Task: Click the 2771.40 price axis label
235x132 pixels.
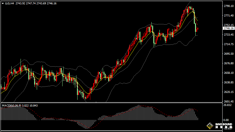Action: click(x=229, y=16)
